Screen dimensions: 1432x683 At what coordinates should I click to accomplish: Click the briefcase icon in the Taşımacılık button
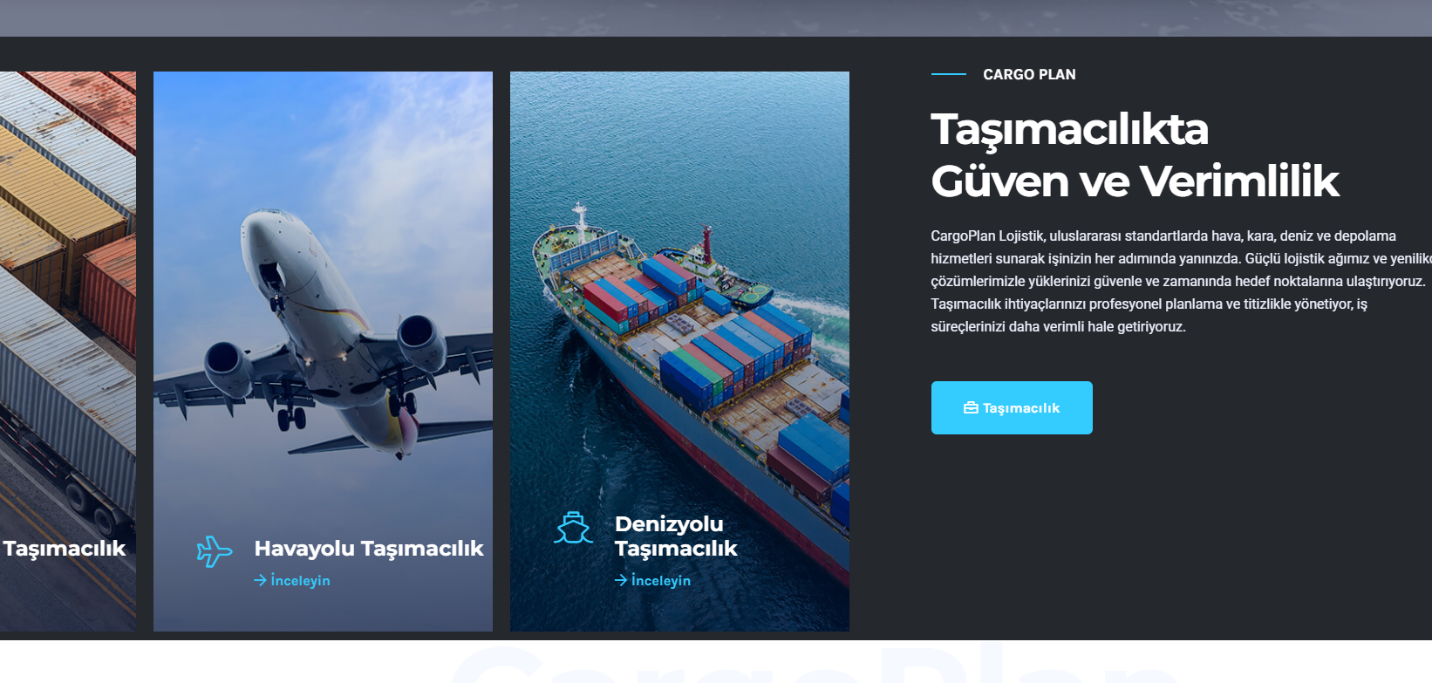tap(971, 408)
